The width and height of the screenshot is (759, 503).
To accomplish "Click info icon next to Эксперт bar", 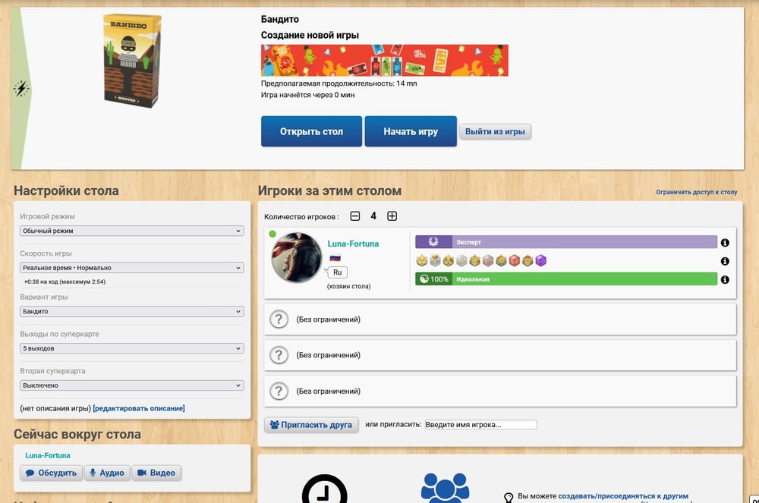I will (725, 243).
